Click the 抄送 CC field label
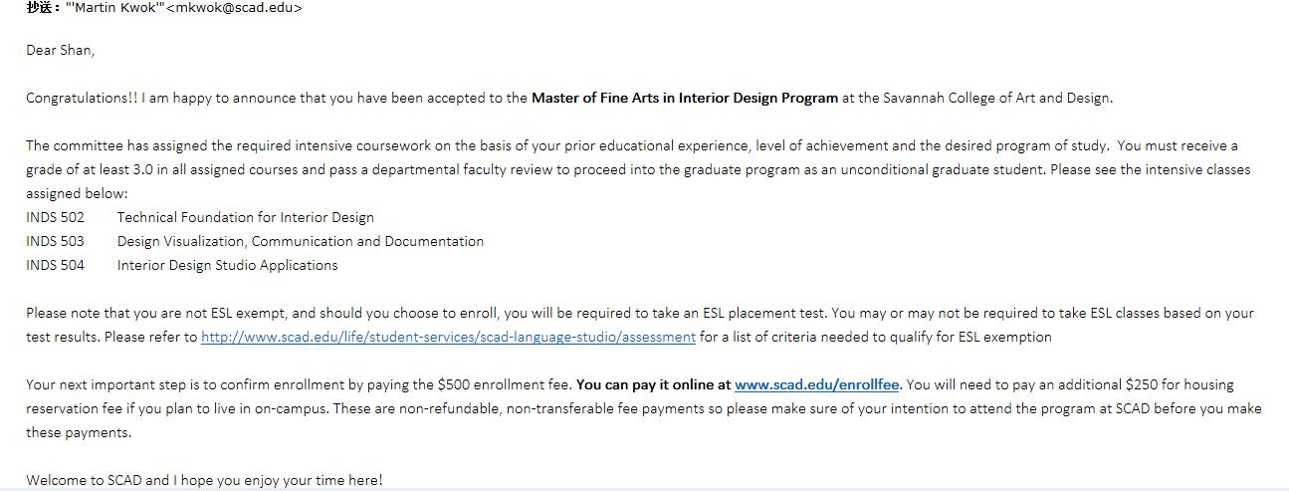 (43, 8)
